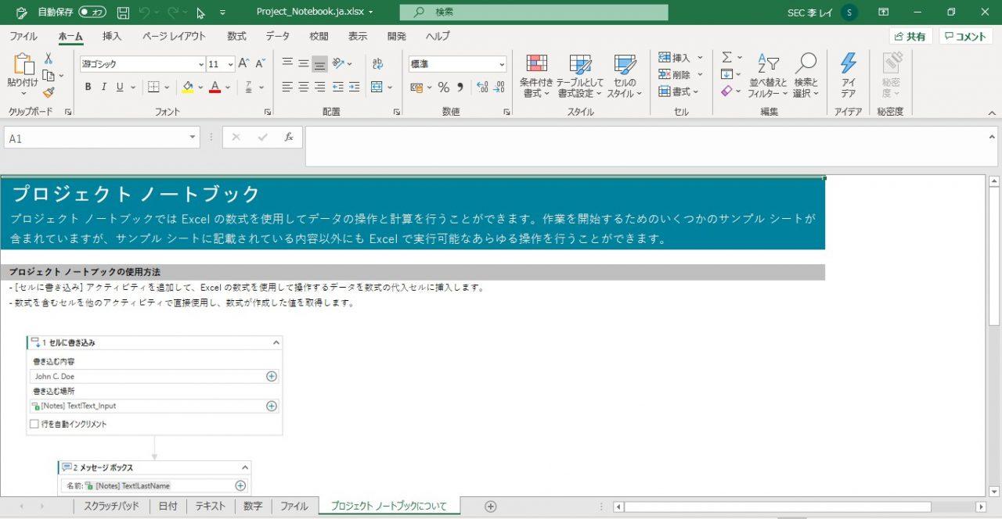Image resolution: width=1002 pixels, height=519 pixels.
Task: Open 検索と選択 find and select
Action: [x=806, y=76]
